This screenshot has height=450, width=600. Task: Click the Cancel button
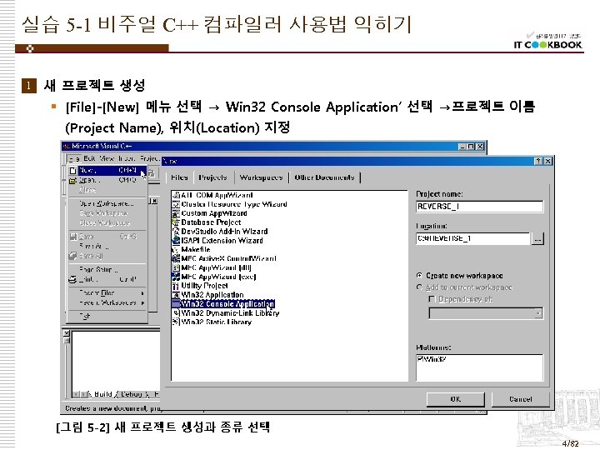[520, 399]
